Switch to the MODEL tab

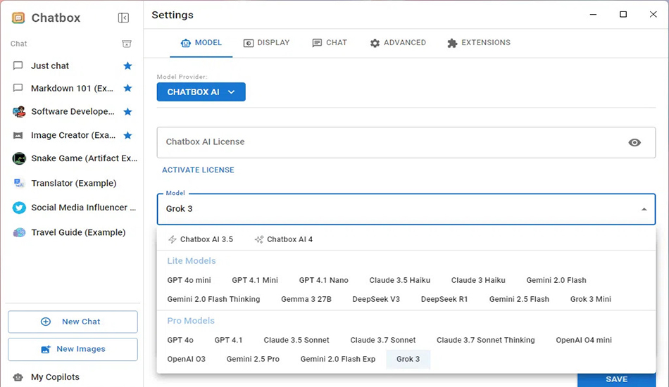pyautogui.click(x=201, y=43)
